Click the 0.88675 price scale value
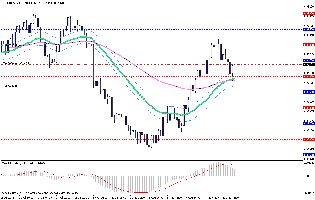This screenshot has height=200, width=315. pos(309,149)
